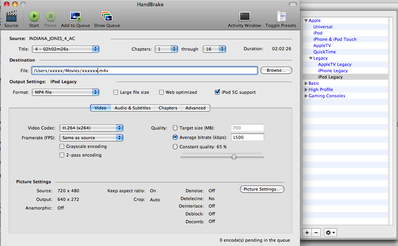Open the starting chapter dropdown showing 1
The image size is (398, 246).
[166, 49]
